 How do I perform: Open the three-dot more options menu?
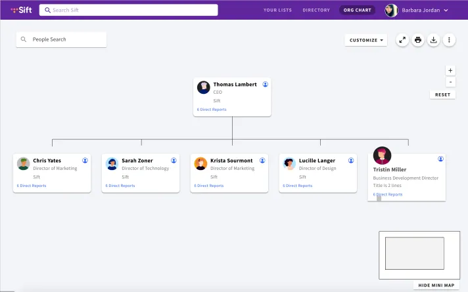tap(449, 40)
